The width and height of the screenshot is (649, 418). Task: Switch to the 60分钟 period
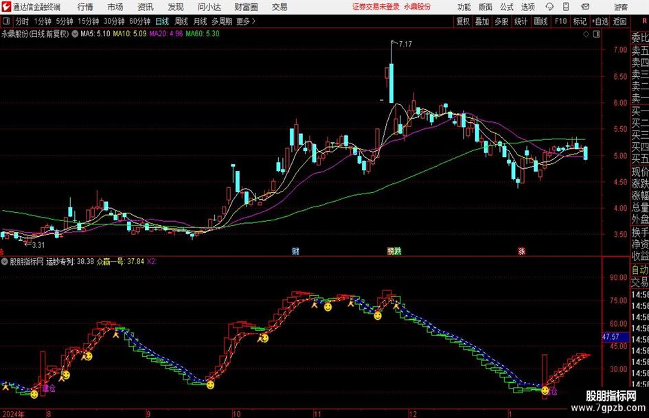pos(140,21)
